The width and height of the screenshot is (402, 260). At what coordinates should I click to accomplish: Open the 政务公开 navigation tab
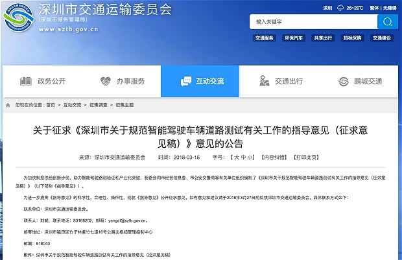[x=43, y=81]
